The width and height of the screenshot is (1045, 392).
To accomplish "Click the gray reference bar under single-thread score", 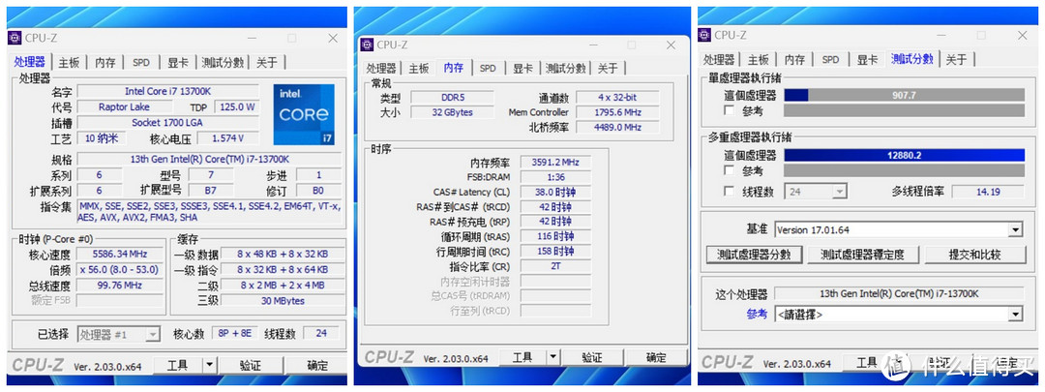I will click(905, 110).
